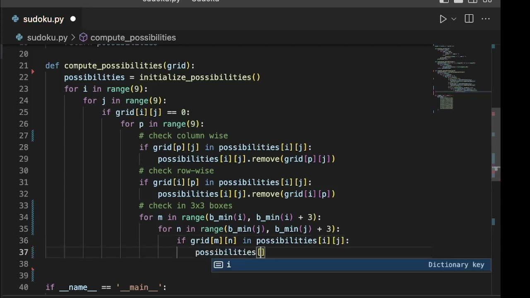Click 'for m in range(b_min(i)...' on line 34
The width and height of the screenshot is (530, 298).
click(x=230, y=217)
